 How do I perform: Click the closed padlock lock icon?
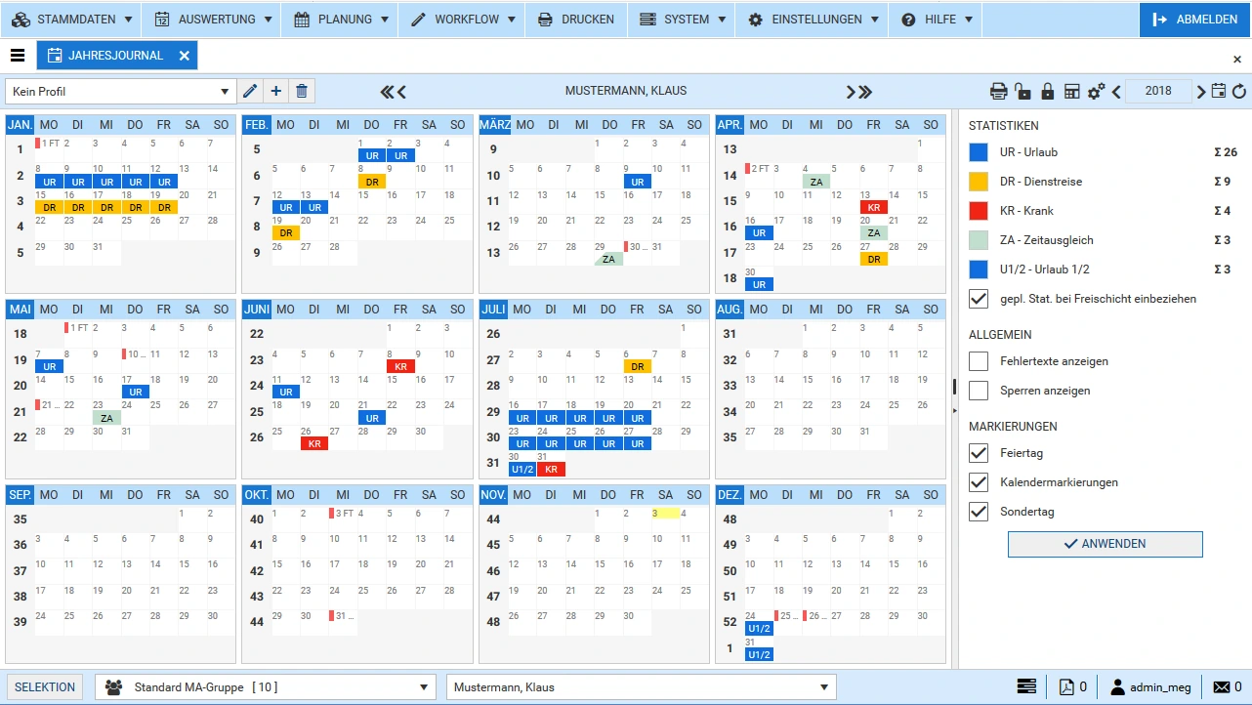[1047, 92]
